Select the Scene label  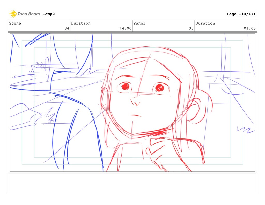[15, 23]
